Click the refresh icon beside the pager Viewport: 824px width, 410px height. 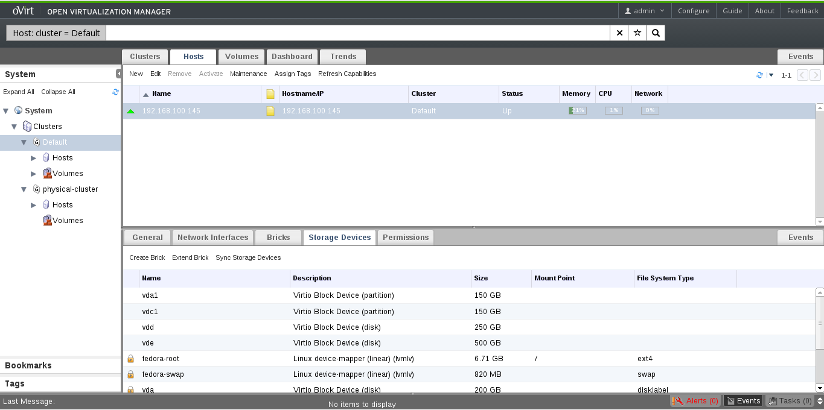click(759, 75)
